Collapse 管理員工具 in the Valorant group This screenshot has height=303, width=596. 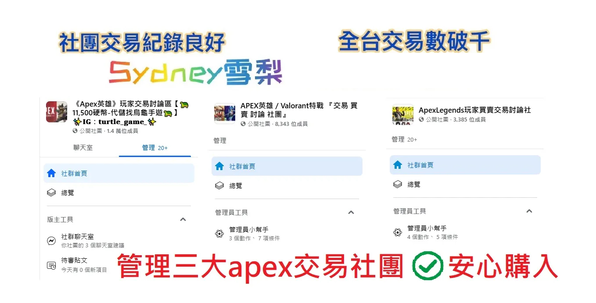[351, 212]
